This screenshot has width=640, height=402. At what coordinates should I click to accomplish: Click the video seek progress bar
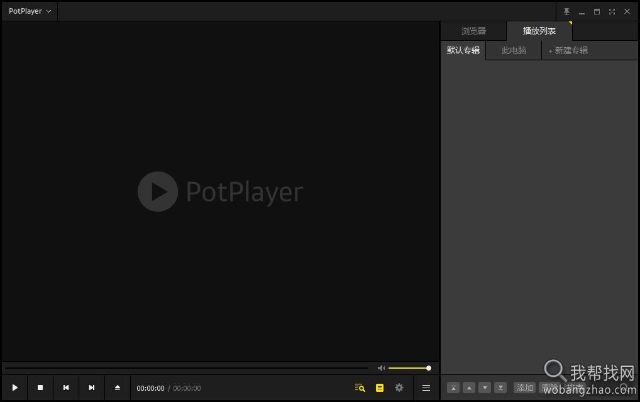(187, 368)
